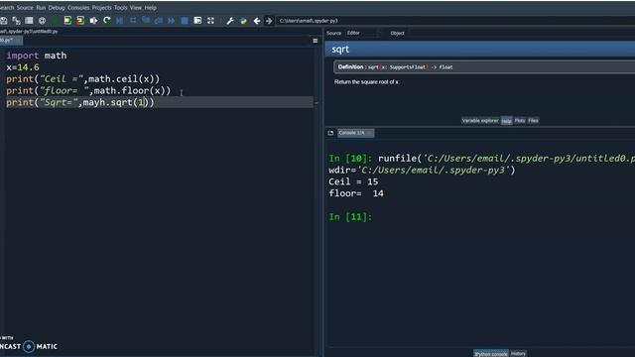Viewport: 635px width, 357px height.
Task: Click the math.ceil(x) print line
Action: pyautogui.click(x=83, y=79)
